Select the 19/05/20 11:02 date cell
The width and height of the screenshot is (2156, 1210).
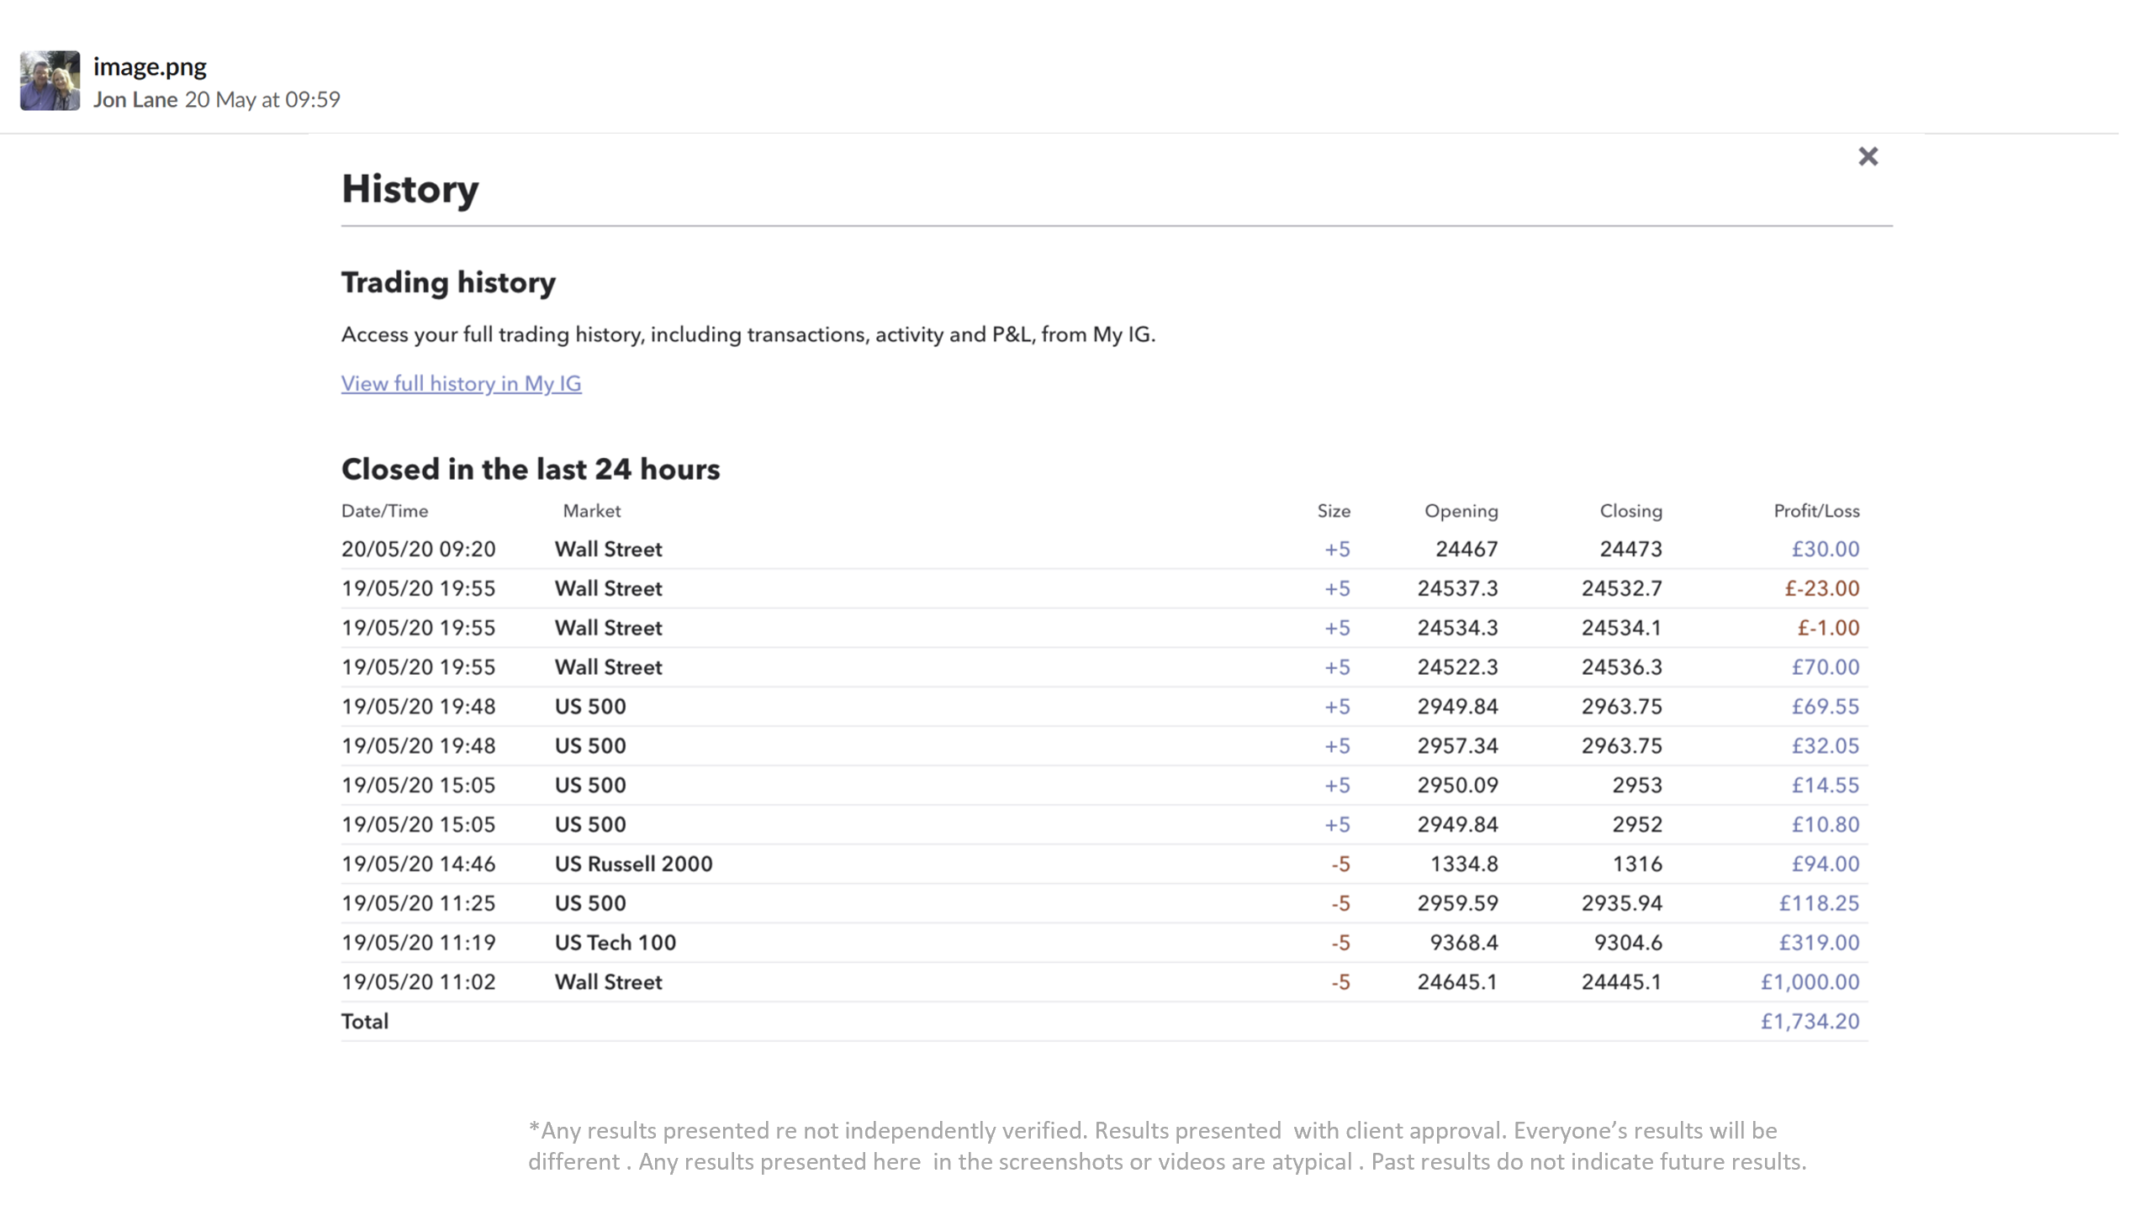pos(418,982)
